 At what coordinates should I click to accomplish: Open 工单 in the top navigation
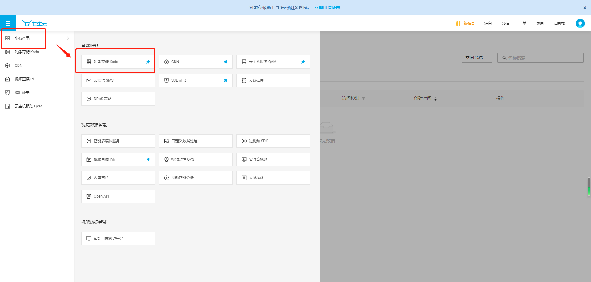522,23
